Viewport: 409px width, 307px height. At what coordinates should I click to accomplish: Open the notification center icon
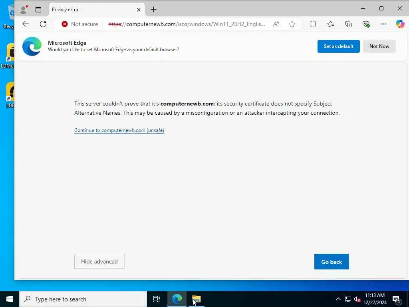[x=396, y=299]
